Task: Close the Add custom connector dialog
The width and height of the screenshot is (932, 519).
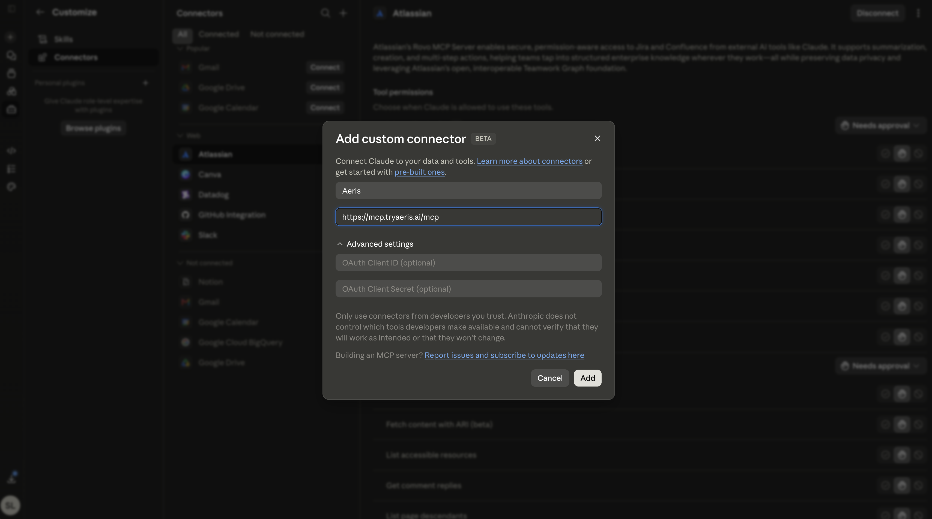Action: (597, 138)
